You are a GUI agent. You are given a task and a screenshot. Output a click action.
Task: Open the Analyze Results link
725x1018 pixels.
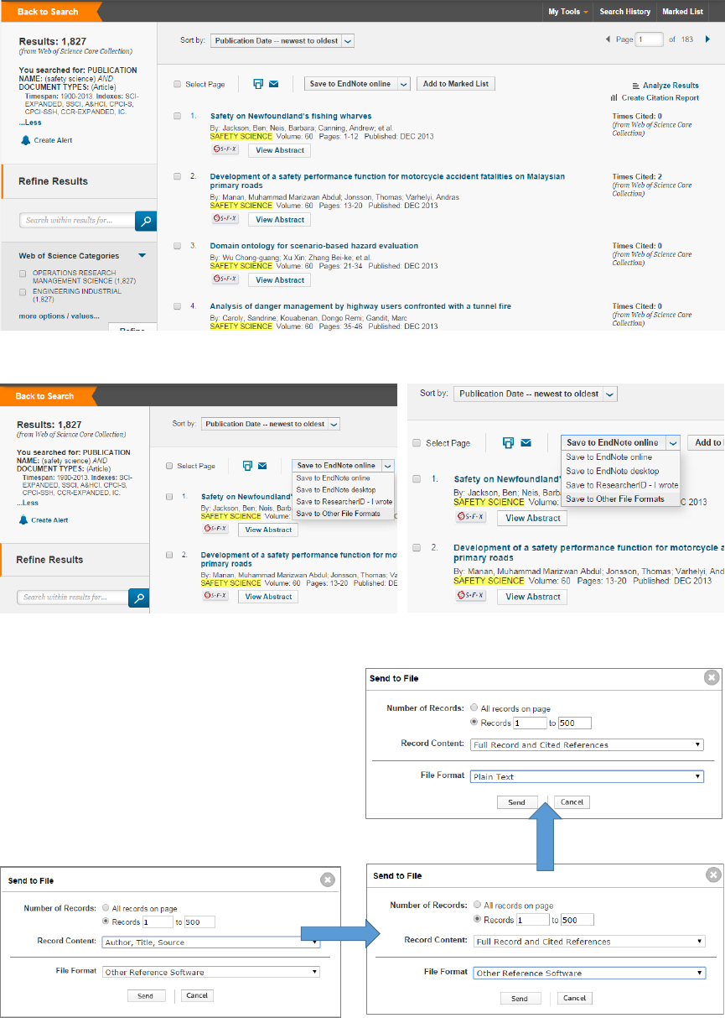point(671,86)
